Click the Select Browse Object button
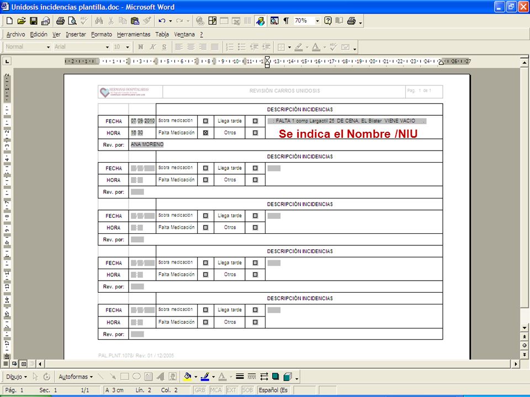The image size is (530, 397). pyautogui.click(x=524, y=345)
